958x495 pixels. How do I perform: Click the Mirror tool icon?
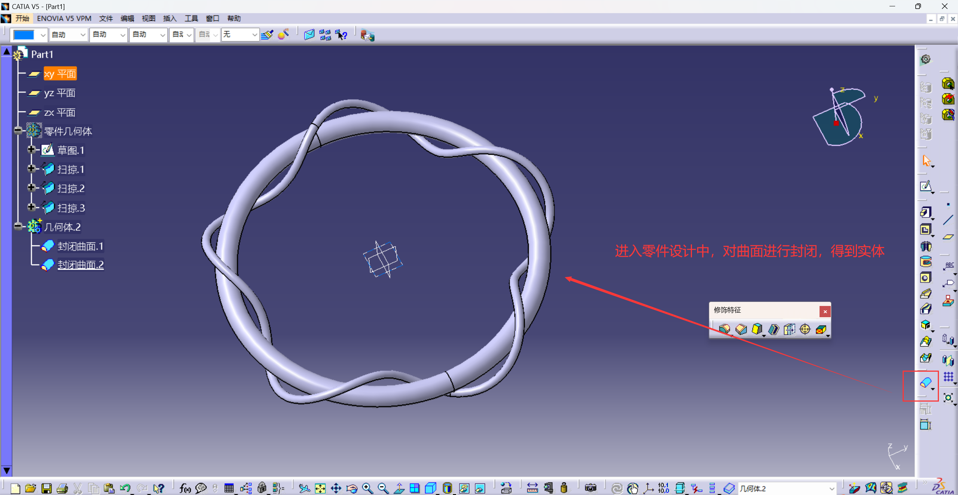[x=948, y=360]
